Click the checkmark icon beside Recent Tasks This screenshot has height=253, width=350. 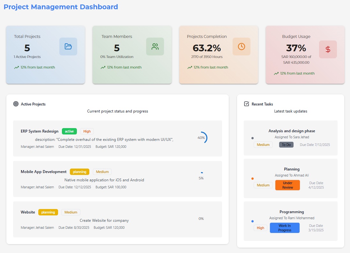click(x=246, y=104)
